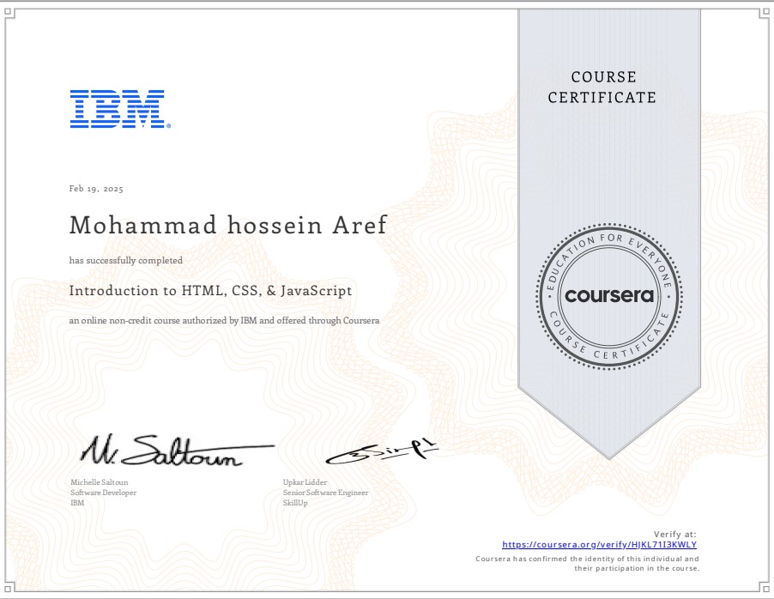Click the name 'Upkar Lidder'
The height and width of the screenshot is (599, 774).
(x=305, y=482)
